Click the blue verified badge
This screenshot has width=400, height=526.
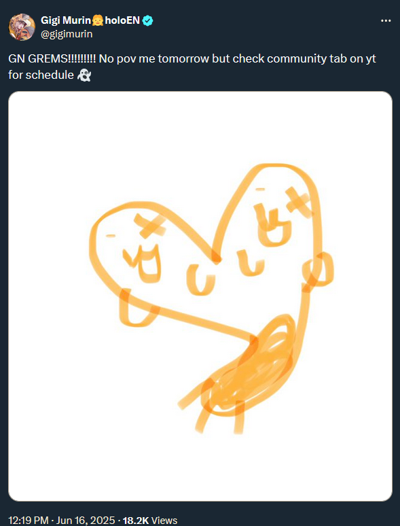click(148, 21)
